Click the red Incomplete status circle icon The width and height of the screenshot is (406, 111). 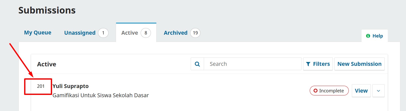click(x=315, y=91)
